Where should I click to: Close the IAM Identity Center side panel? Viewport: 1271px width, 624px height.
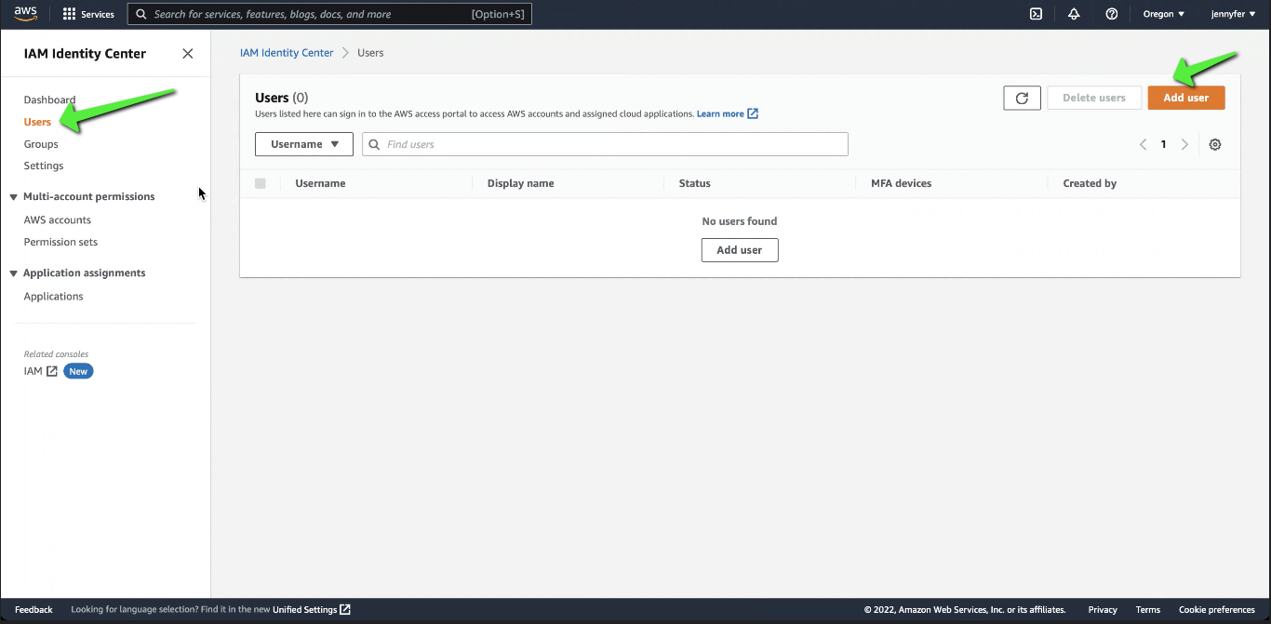pos(188,54)
